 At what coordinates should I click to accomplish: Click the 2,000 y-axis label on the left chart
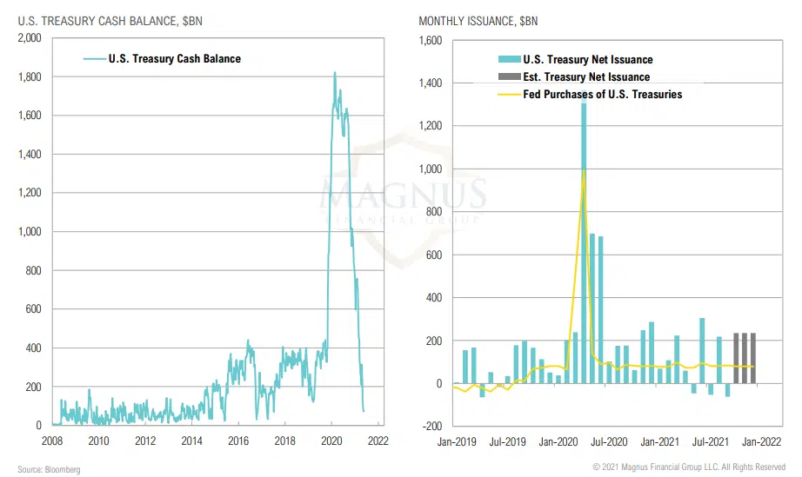tap(29, 38)
